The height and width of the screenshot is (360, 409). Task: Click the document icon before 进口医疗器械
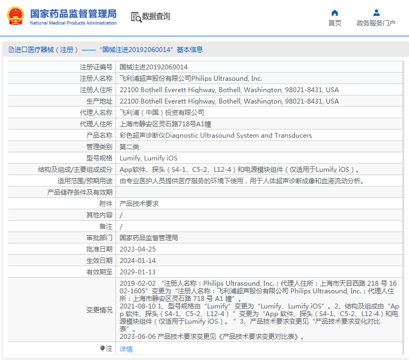coord(11,49)
